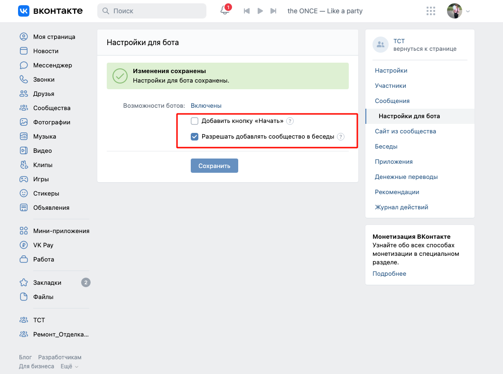This screenshot has height=374, width=503.
Task: Open the VK services grid icon
Action: [x=431, y=11]
